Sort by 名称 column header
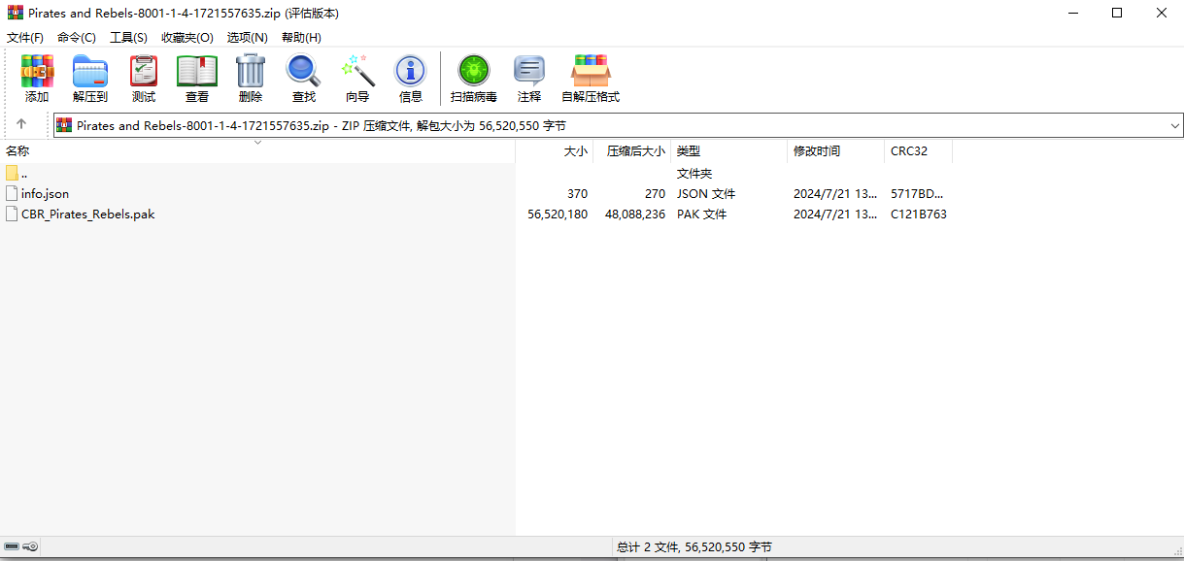 coord(257,151)
